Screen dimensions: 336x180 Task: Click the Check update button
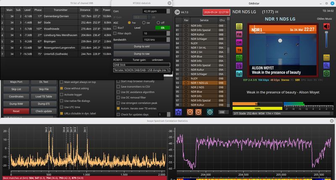[x=44, y=111]
